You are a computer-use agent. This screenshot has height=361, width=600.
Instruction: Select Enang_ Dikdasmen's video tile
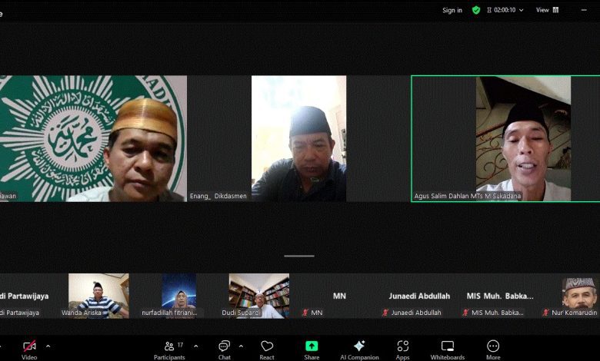pyautogui.click(x=298, y=138)
